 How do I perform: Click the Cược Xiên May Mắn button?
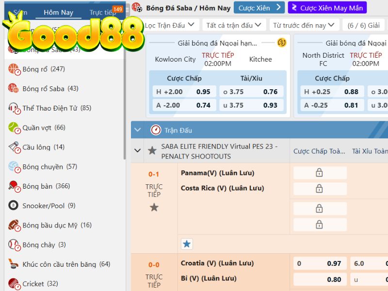pos(327,8)
